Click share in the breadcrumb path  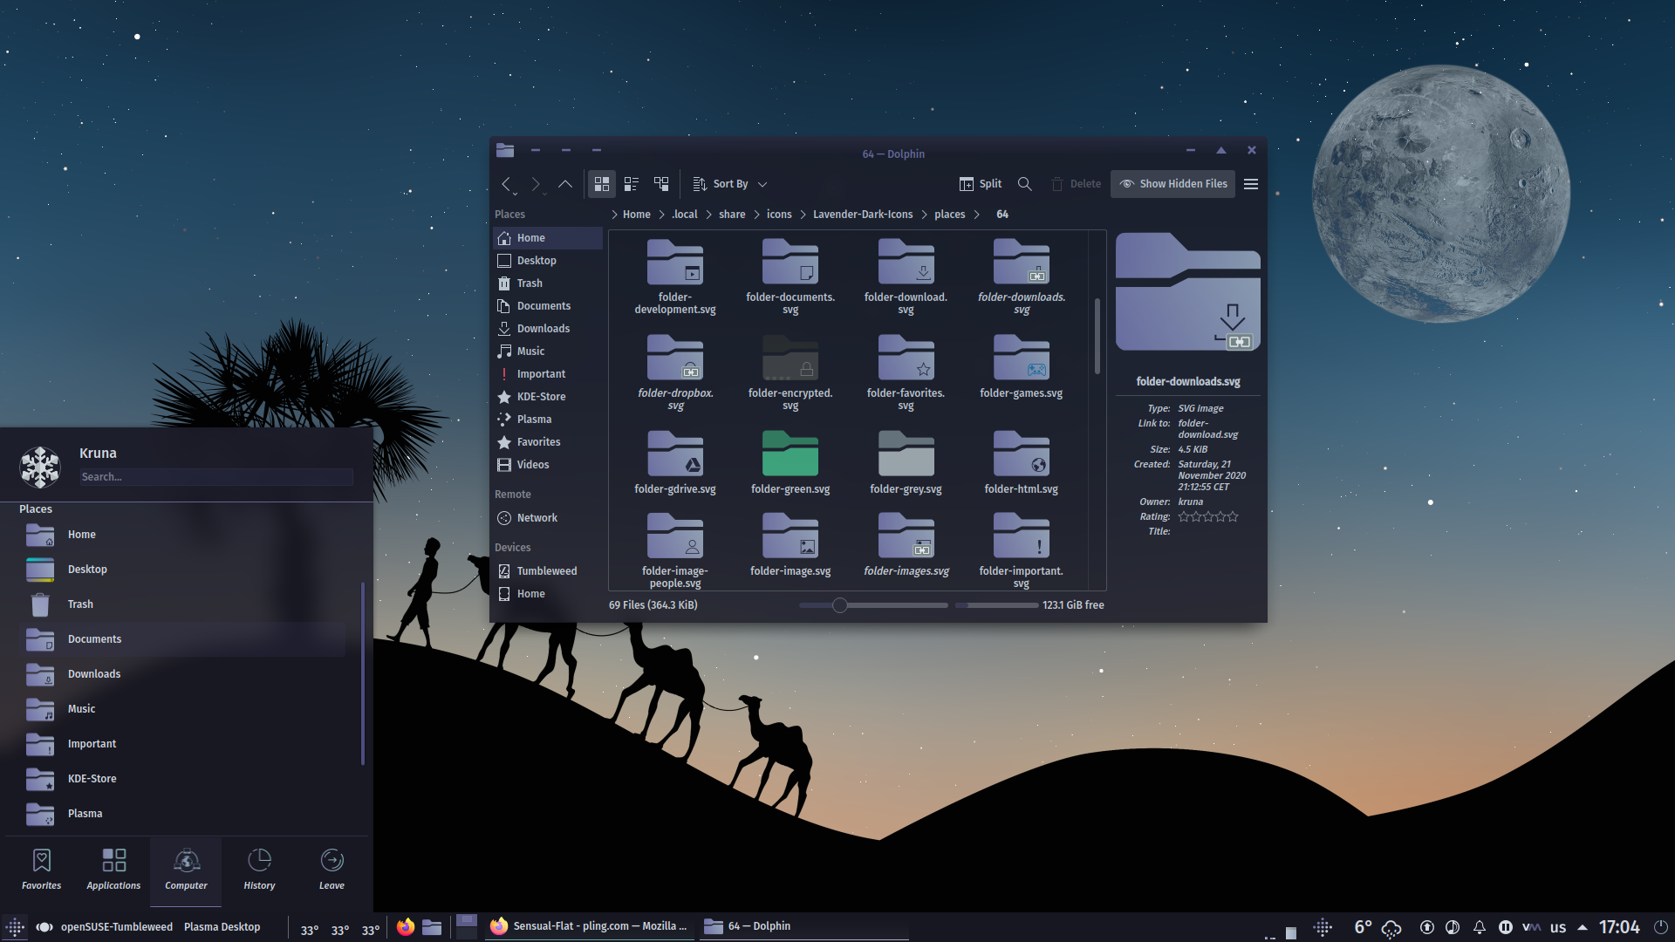click(732, 215)
